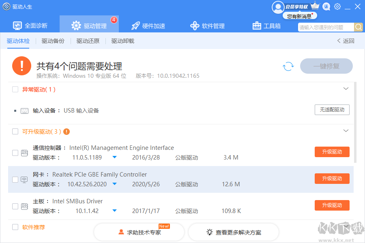Click 求助技术专家 button
This screenshot has height=243, width=365.
tap(139, 232)
